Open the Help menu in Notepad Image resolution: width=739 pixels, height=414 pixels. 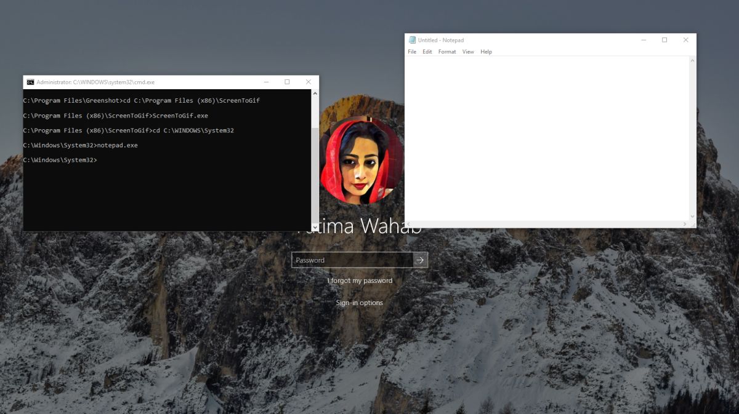click(x=486, y=52)
